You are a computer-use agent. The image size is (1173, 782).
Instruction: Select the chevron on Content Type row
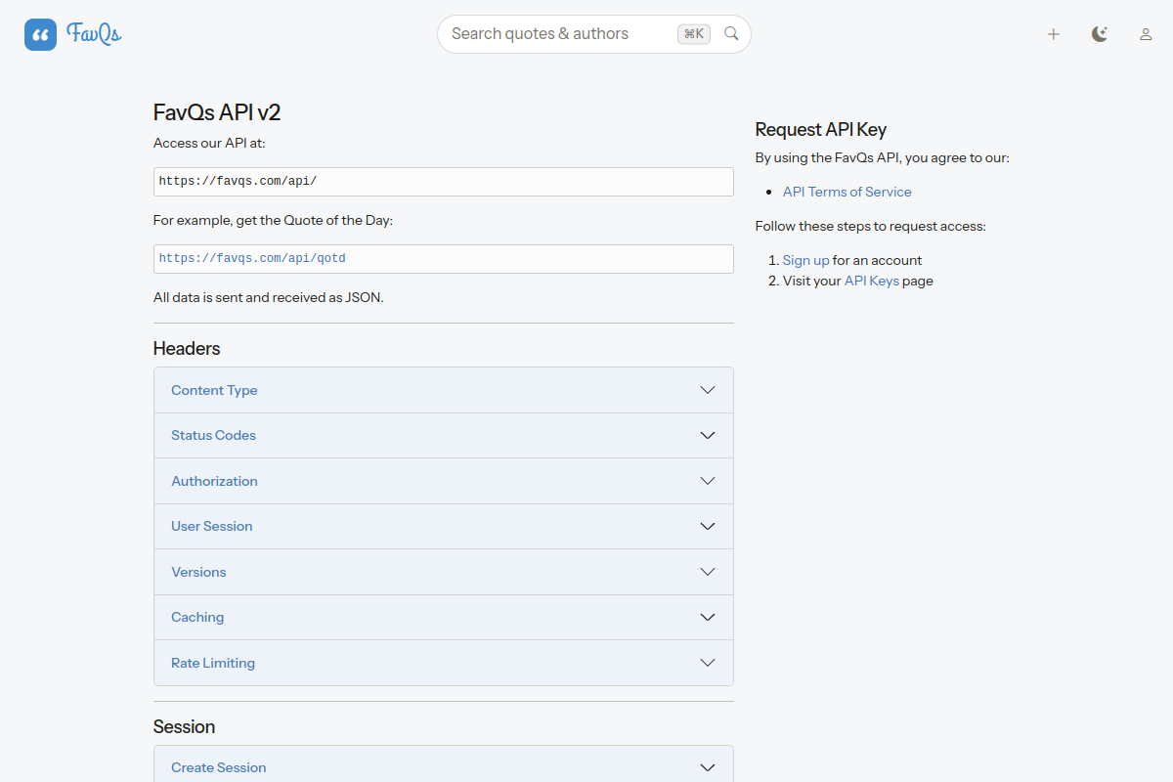[708, 390]
